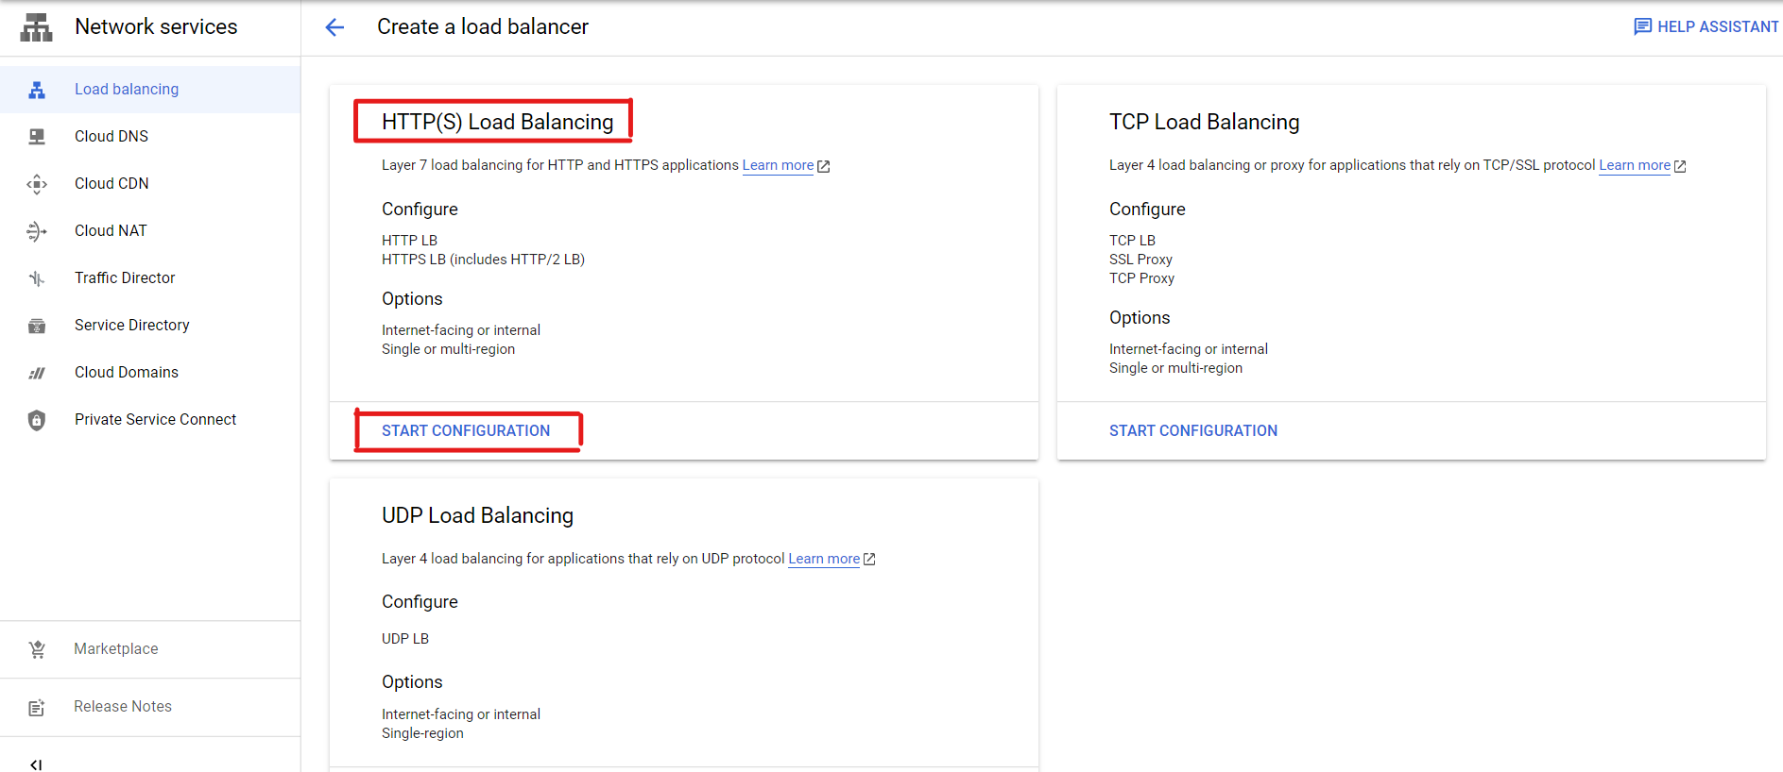Click the Load balancing sidebar icon
The height and width of the screenshot is (772, 1783).
click(37, 90)
